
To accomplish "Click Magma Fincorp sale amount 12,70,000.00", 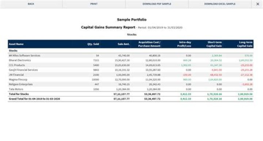I will click(x=122, y=80).
